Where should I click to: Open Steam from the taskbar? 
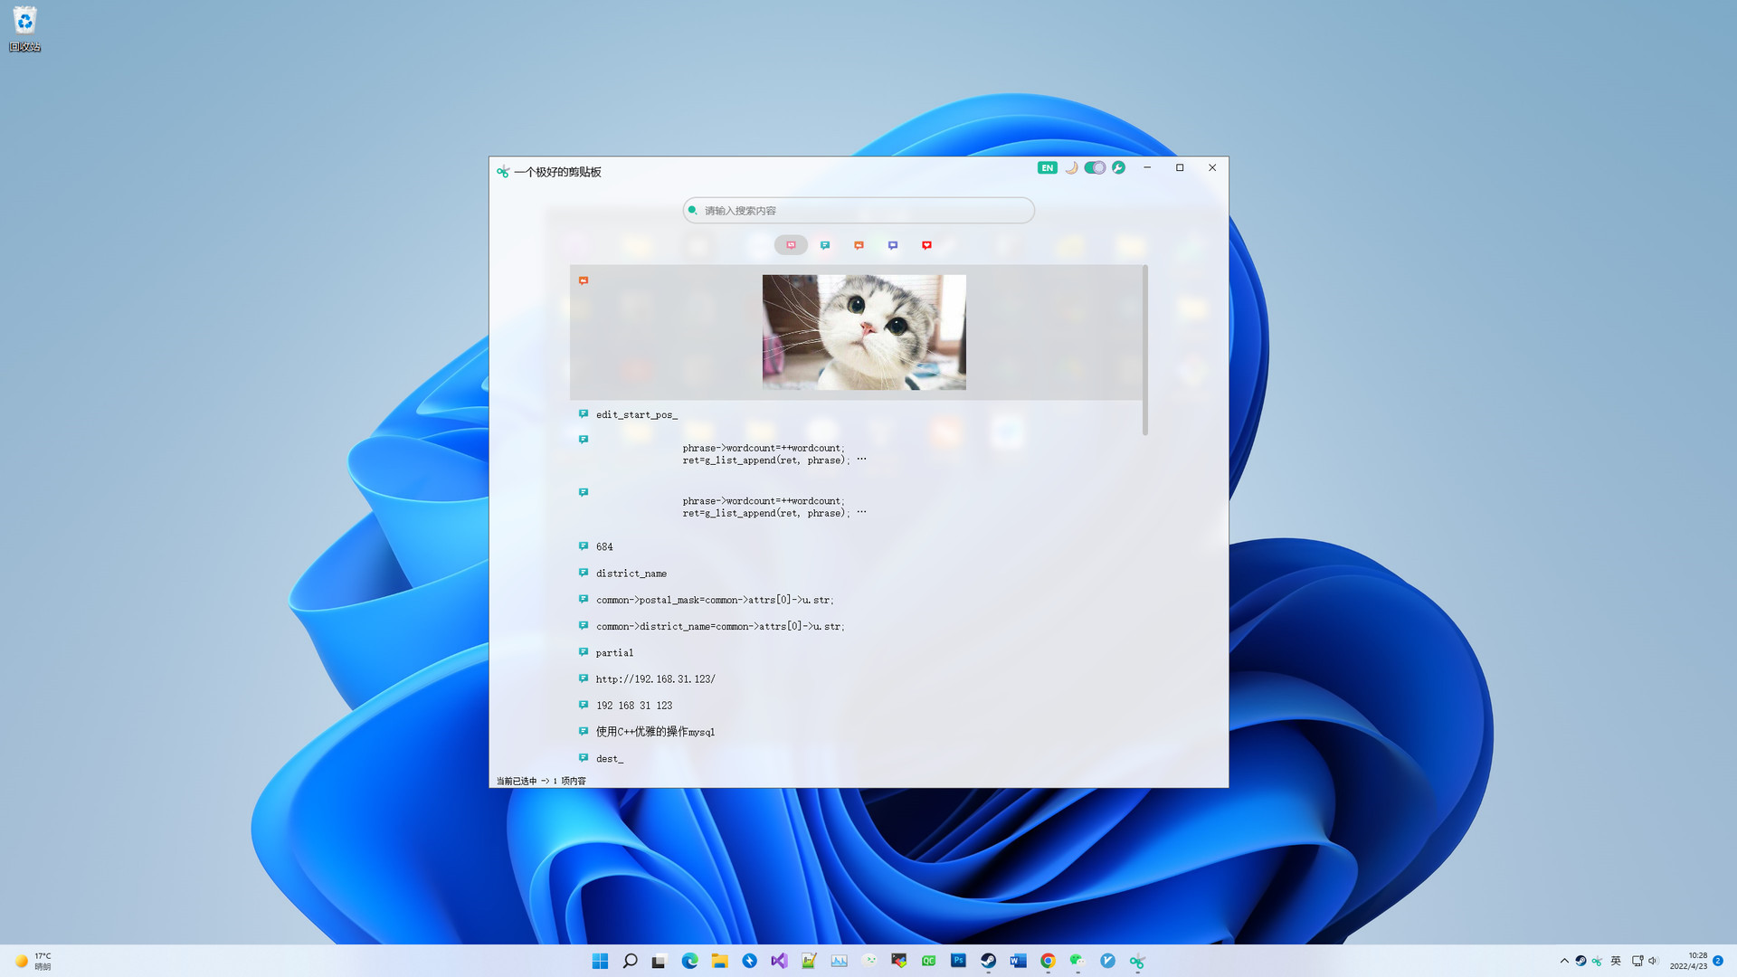coord(988,961)
